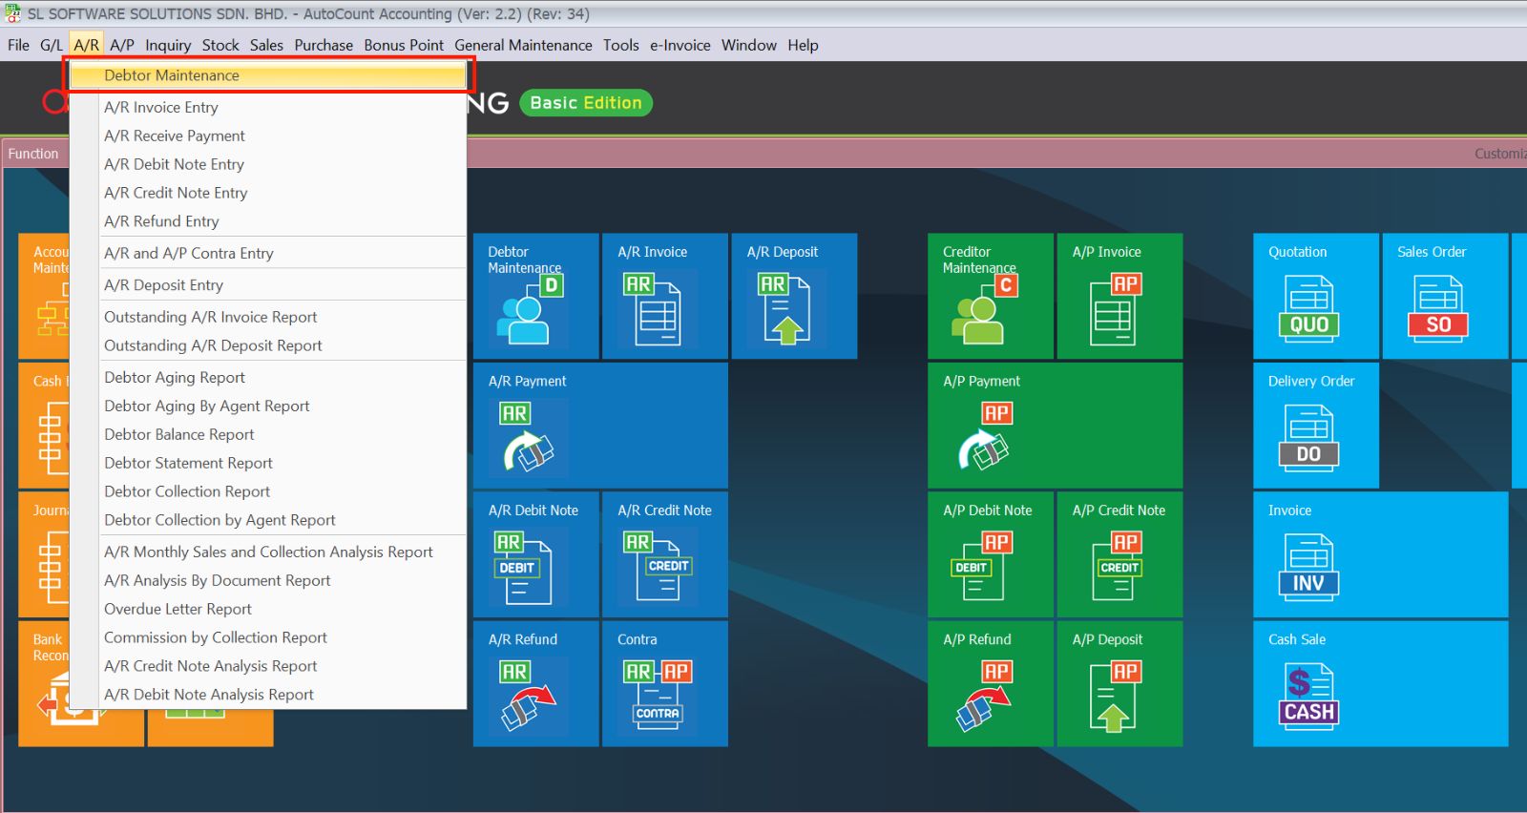Select Debtor Maintenance from the A/R menu
Viewport: 1527px width, 813px height.
172,75
